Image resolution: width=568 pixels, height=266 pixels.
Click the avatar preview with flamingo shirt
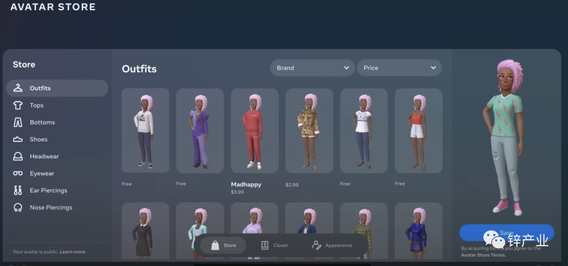point(504,138)
